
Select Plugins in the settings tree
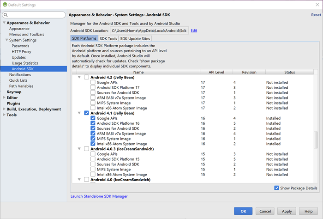[x=13, y=103]
